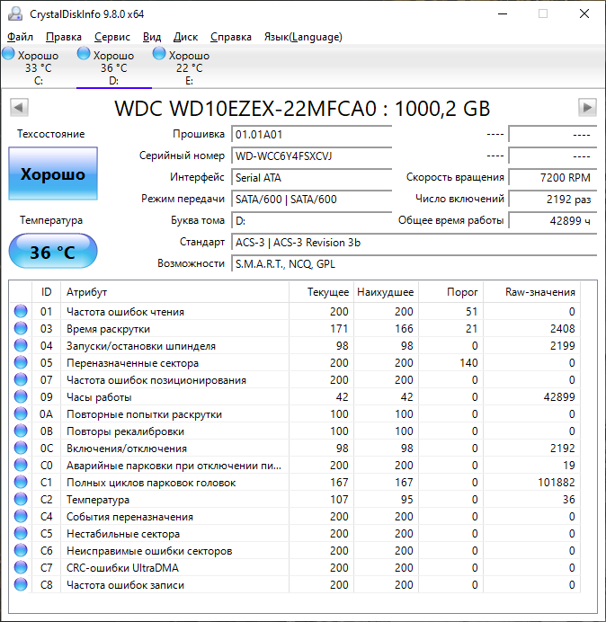Click status orb for Частота ошибок записи
606x622 pixels.
(x=21, y=584)
